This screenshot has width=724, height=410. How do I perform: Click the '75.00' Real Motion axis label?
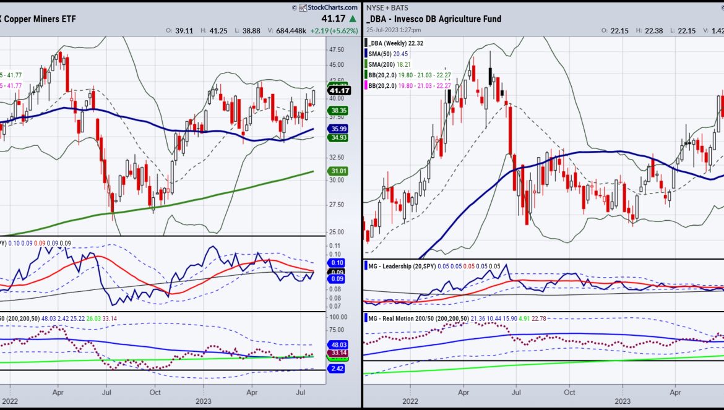click(336, 330)
